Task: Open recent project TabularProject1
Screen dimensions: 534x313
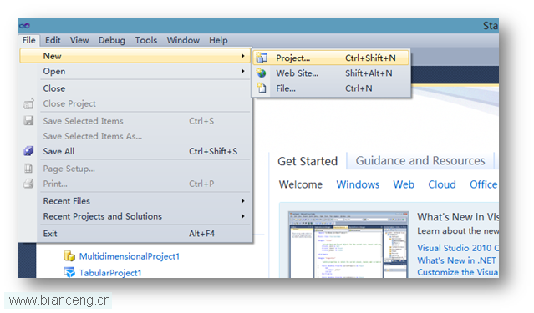Action: (x=110, y=272)
